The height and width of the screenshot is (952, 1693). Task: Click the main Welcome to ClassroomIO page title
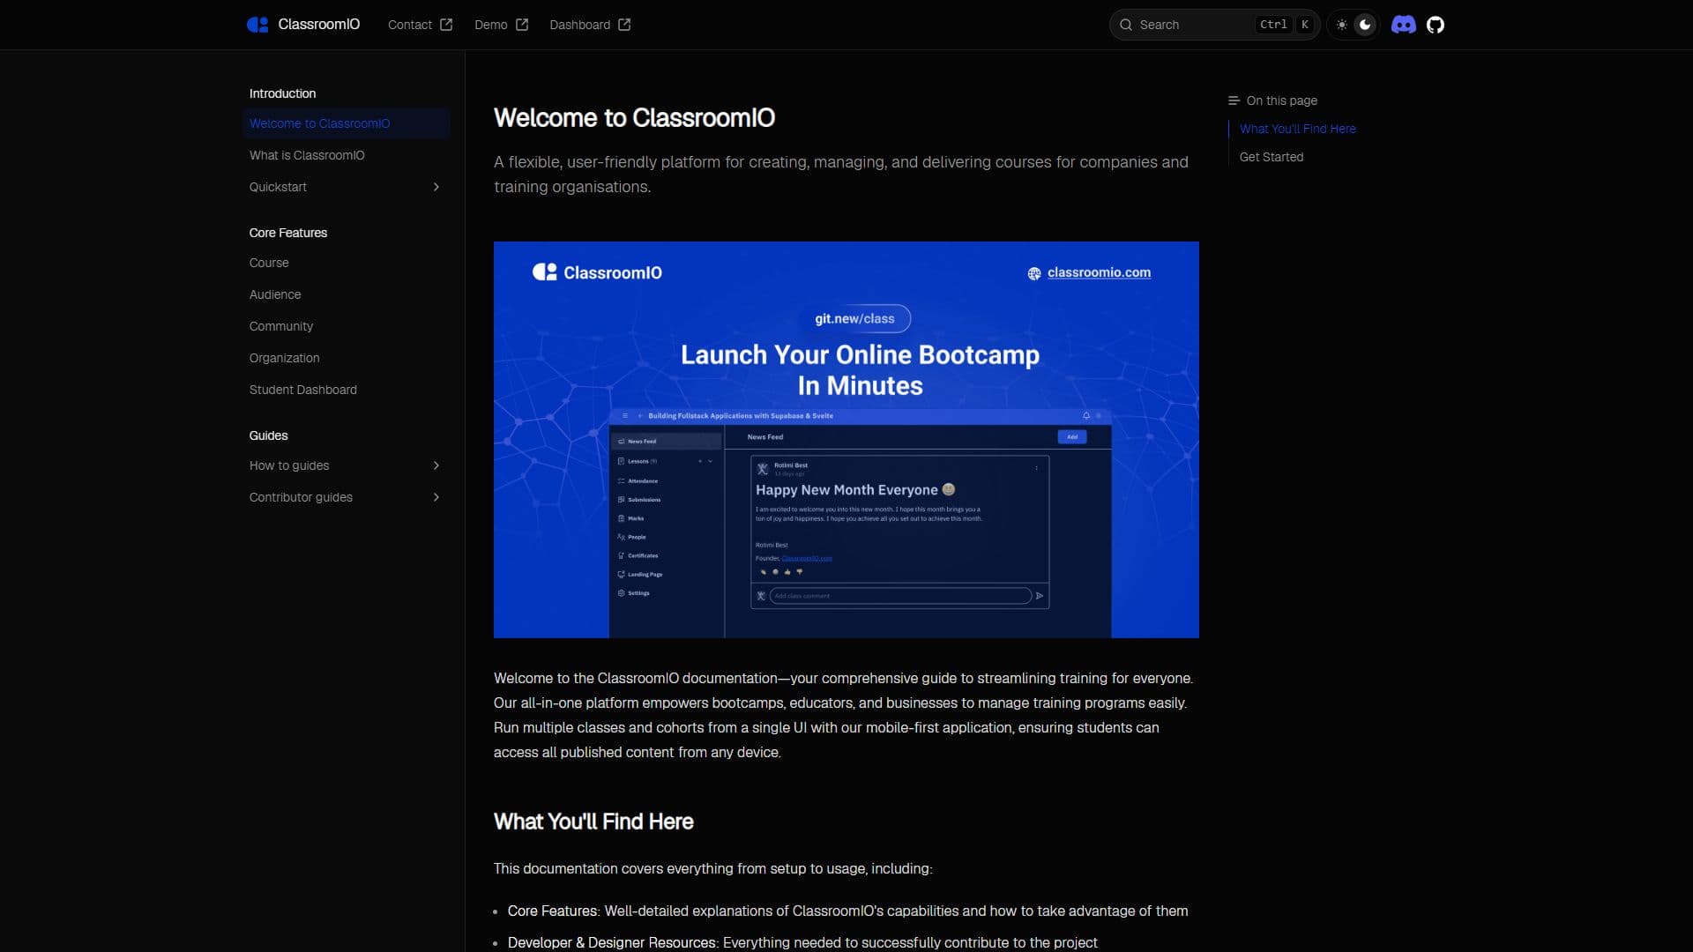click(x=634, y=118)
